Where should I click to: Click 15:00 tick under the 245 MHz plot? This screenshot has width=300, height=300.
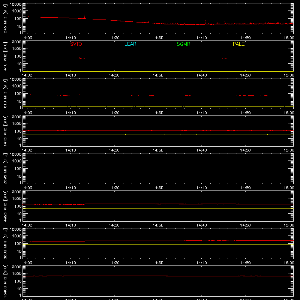click(289, 38)
